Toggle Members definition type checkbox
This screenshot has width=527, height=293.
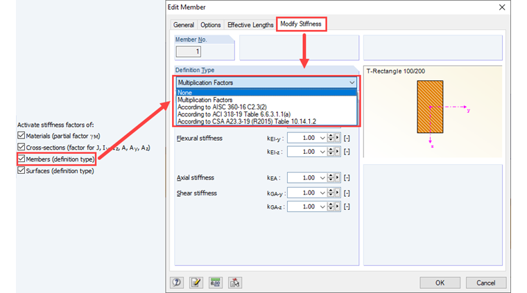pyautogui.click(x=21, y=159)
